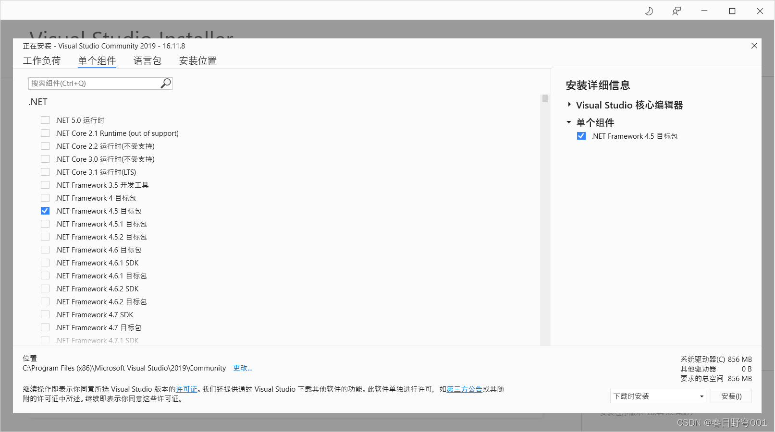Enable .NET Framework 4.6.1 SDK
The width and height of the screenshot is (775, 432).
(45, 263)
